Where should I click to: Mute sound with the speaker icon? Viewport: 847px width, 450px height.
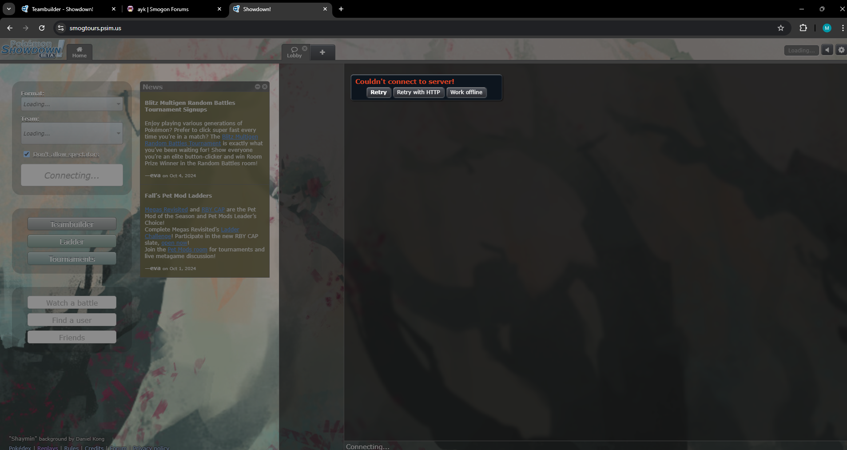(827, 50)
